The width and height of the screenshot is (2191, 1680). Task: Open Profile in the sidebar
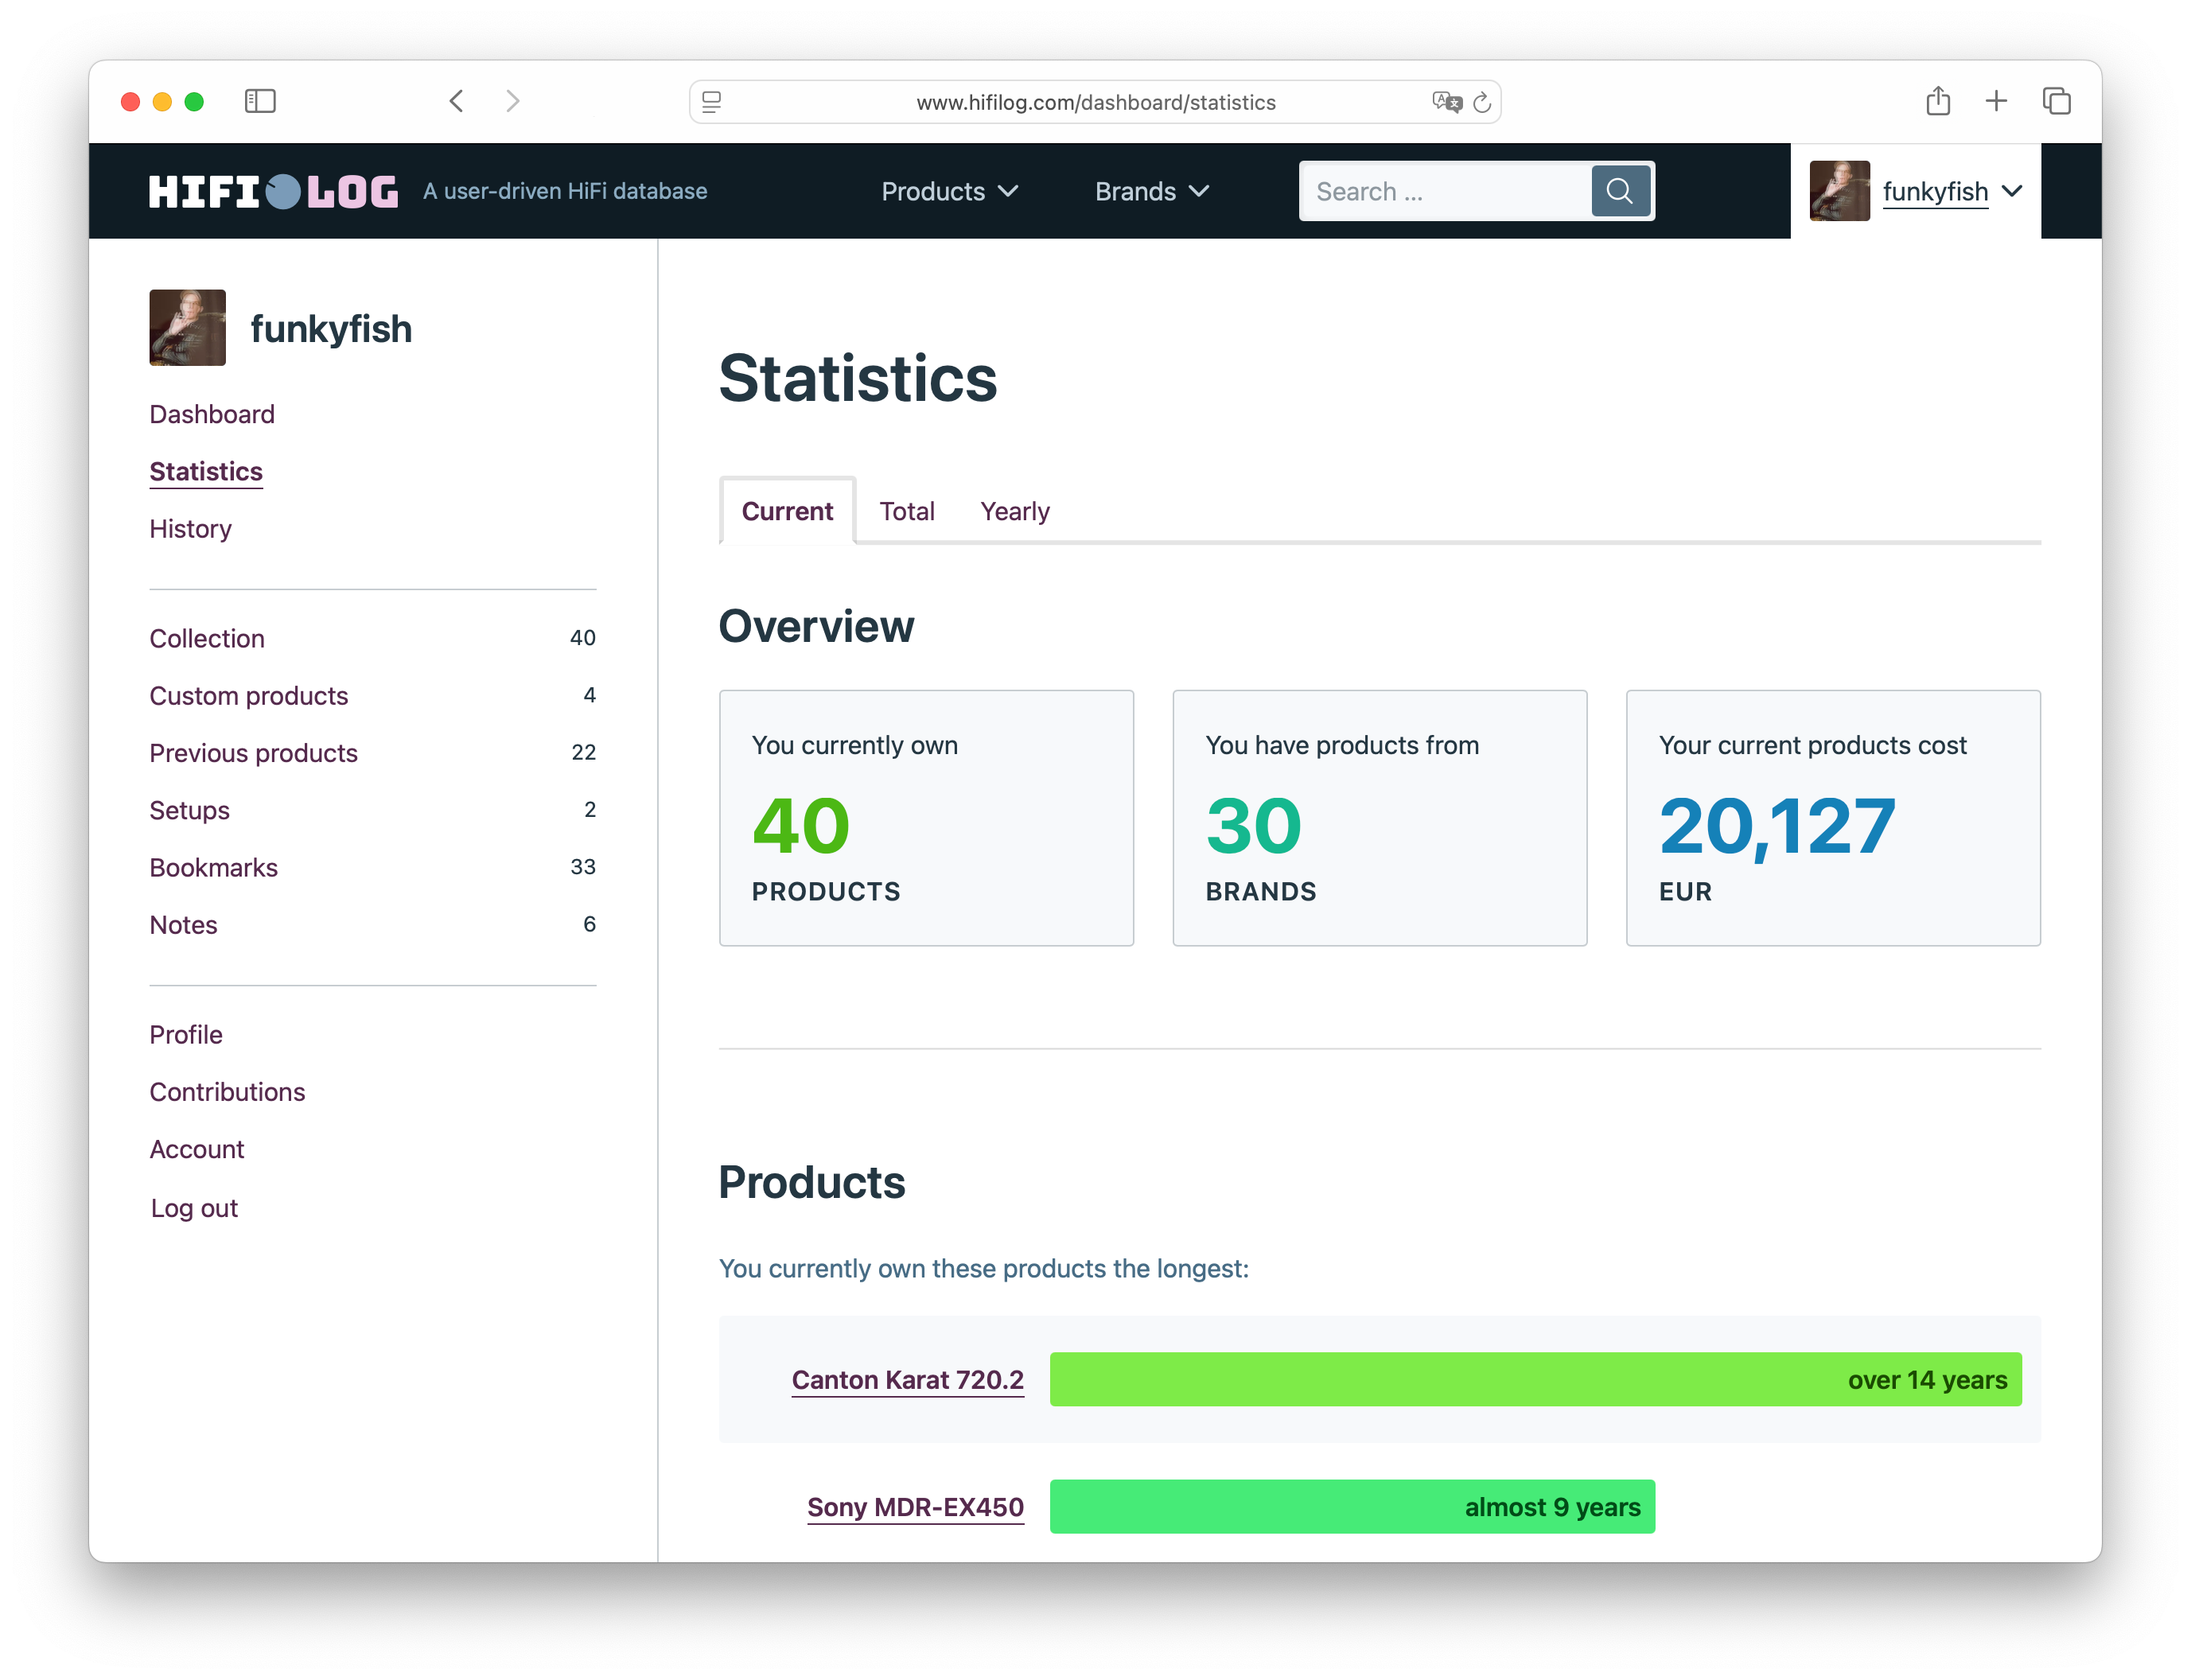click(186, 1034)
